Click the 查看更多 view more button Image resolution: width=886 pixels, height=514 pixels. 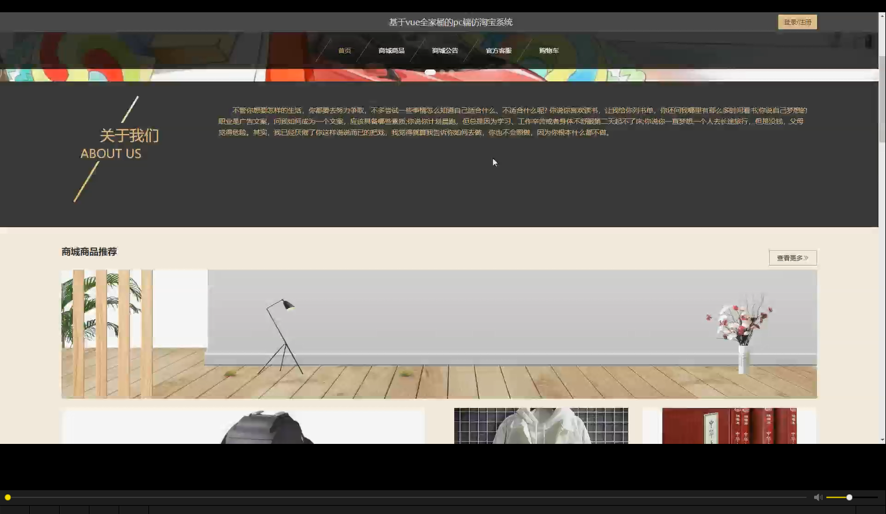tap(792, 257)
